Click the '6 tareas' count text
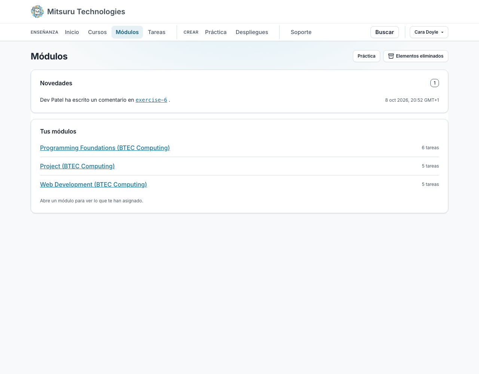 pyautogui.click(x=430, y=148)
